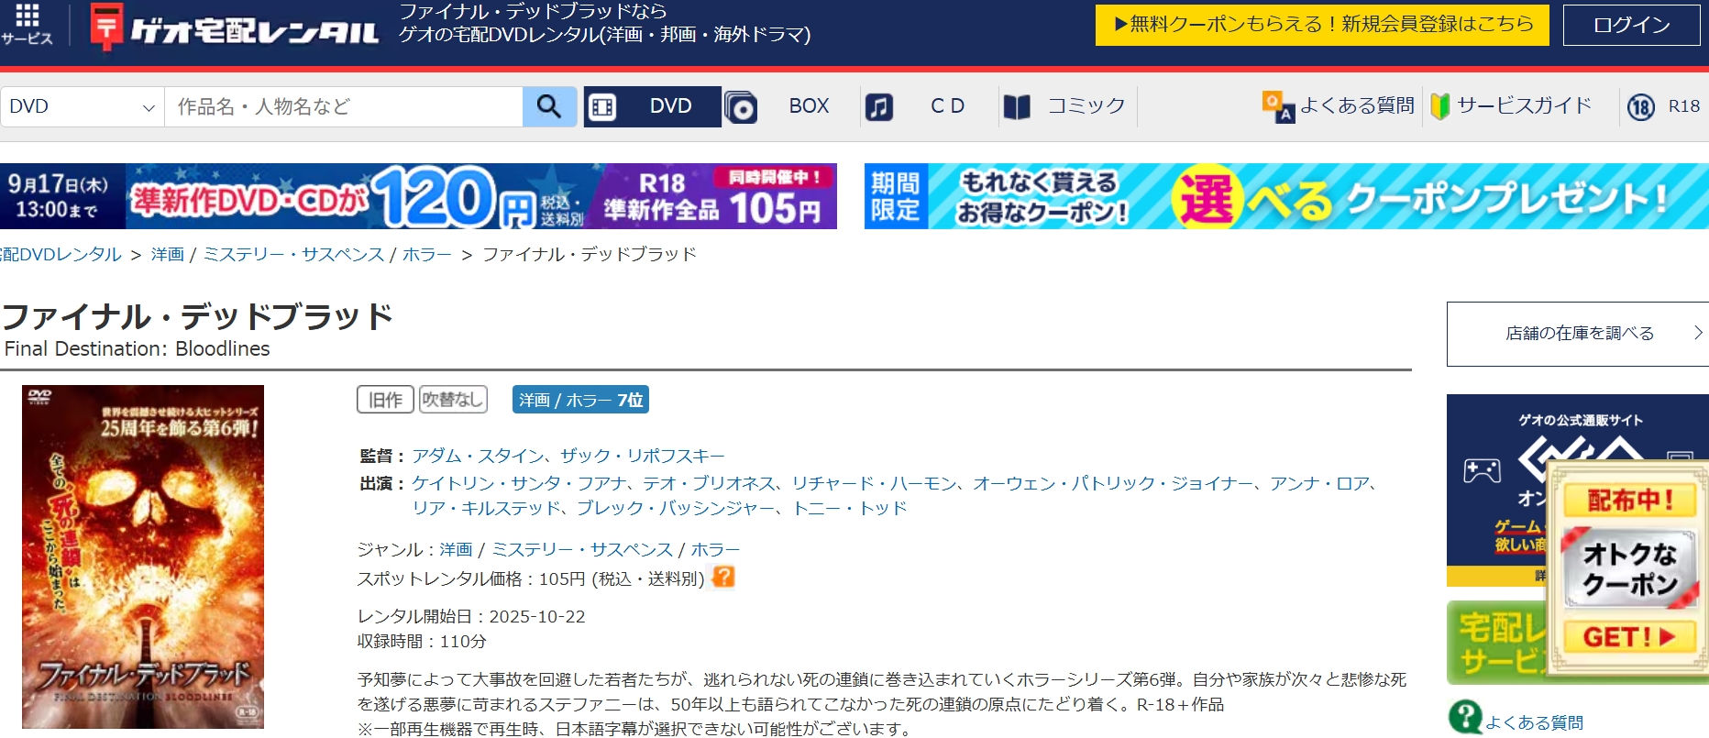Click the 旧作 tag
This screenshot has width=1709, height=738.
pyautogui.click(x=385, y=400)
